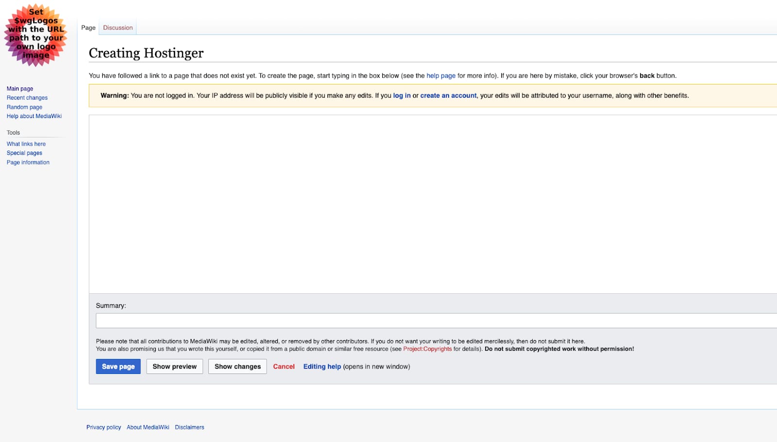Open Editing help in a new window
777x442 pixels.
pyautogui.click(x=322, y=366)
